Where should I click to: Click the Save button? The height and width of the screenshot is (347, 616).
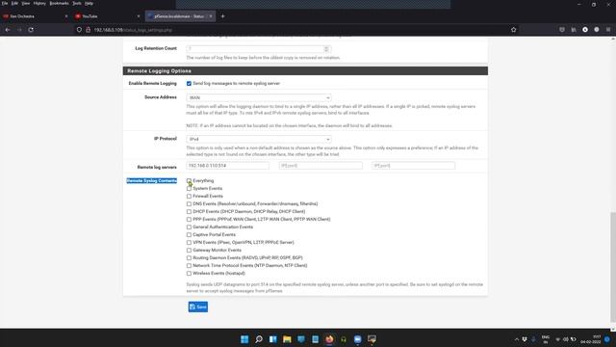coord(198,307)
